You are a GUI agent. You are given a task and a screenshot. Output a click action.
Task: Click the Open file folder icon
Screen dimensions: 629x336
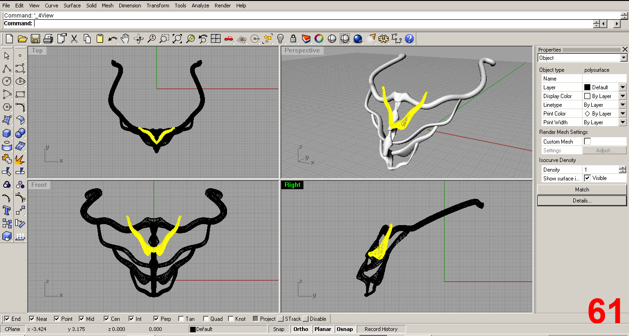click(x=22, y=39)
